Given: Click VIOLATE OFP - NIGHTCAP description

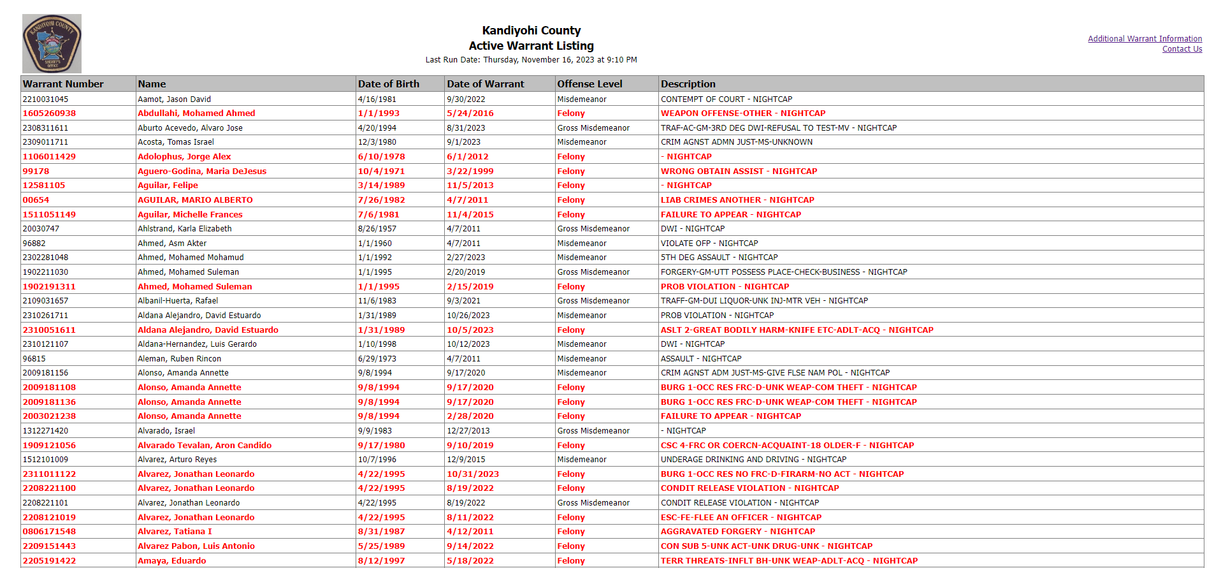Looking at the screenshot, I should [709, 244].
